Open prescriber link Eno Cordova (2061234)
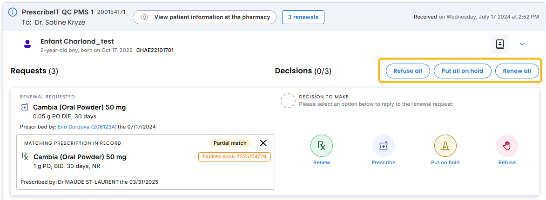Viewport: 546px width, 200px height. click(87, 127)
